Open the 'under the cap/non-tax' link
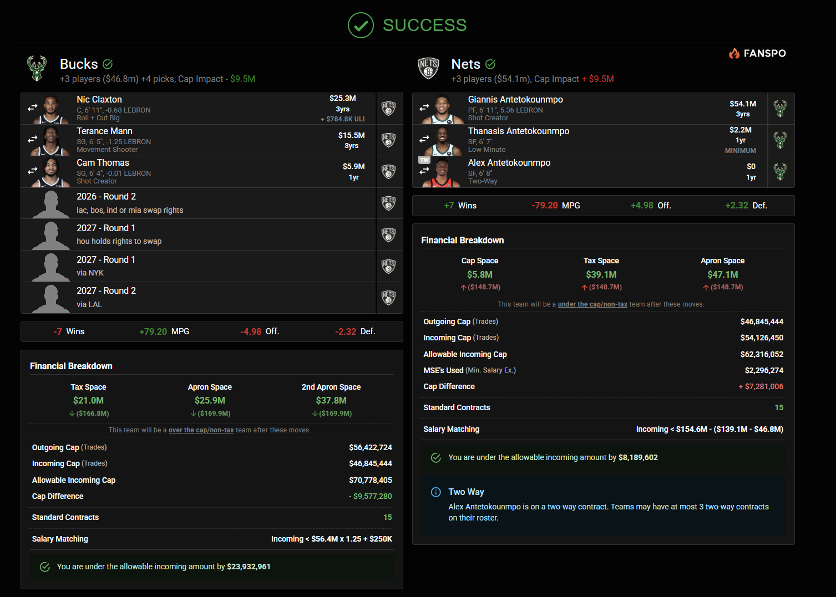Viewport: 836px width, 597px height. (592, 304)
